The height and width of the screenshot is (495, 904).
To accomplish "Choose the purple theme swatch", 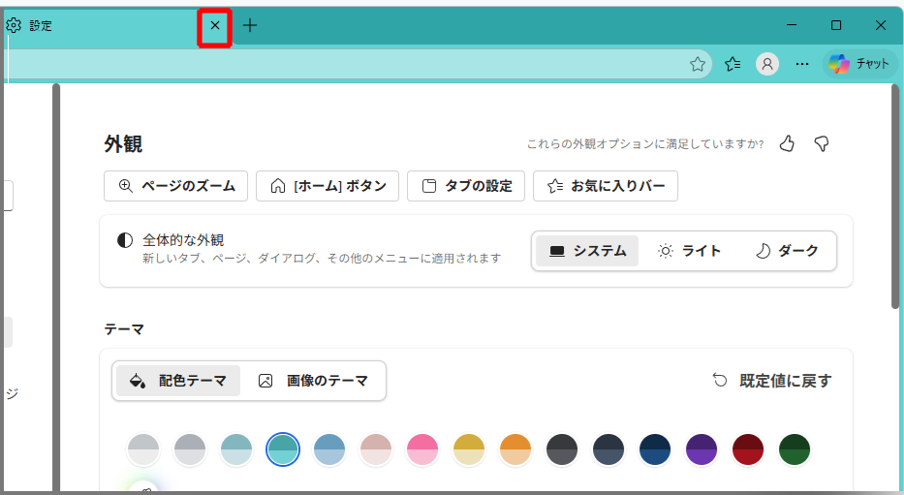I will click(701, 449).
